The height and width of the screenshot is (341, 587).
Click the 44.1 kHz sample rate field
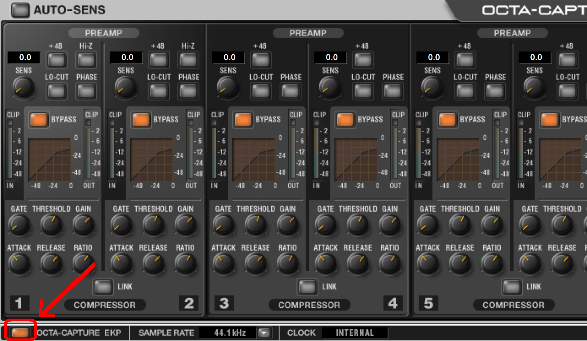pyautogui.click(x=228, y=333)
